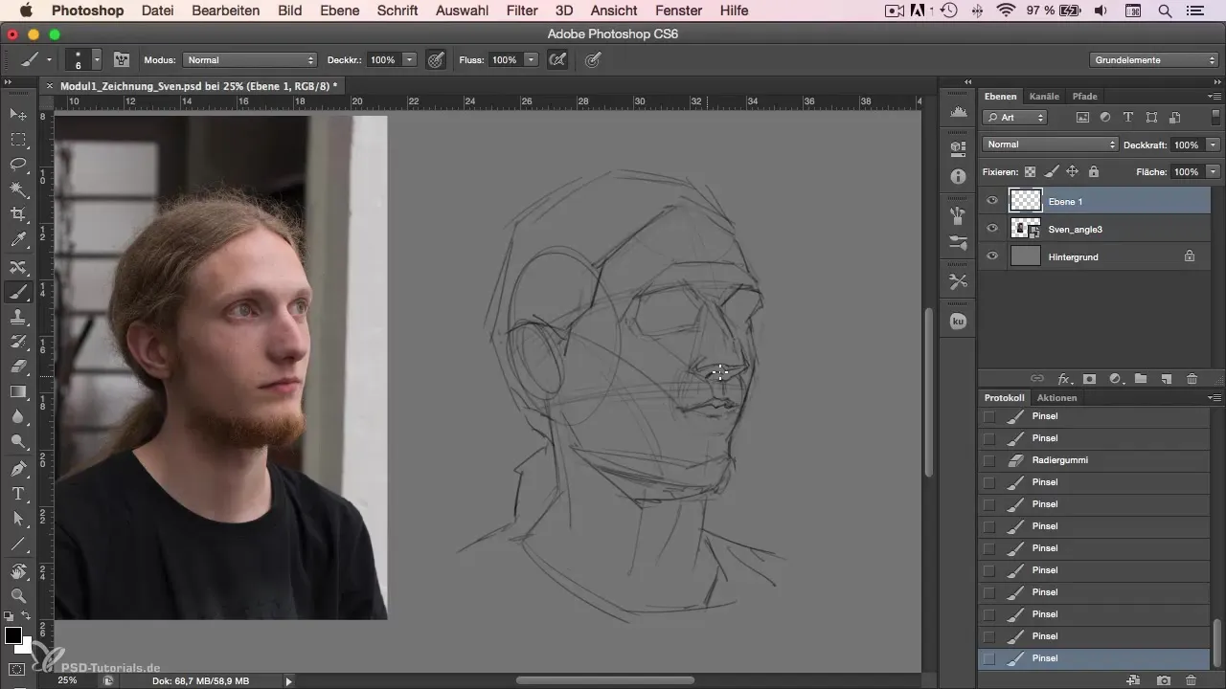Select the Line shape tool

tap(17, 544)
